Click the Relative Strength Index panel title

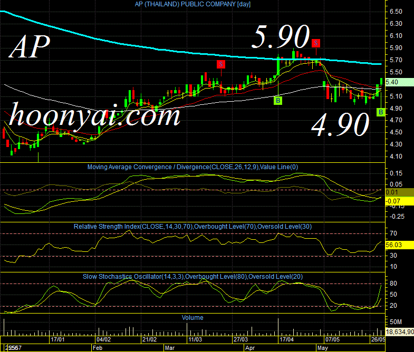(x=192, y=227)
